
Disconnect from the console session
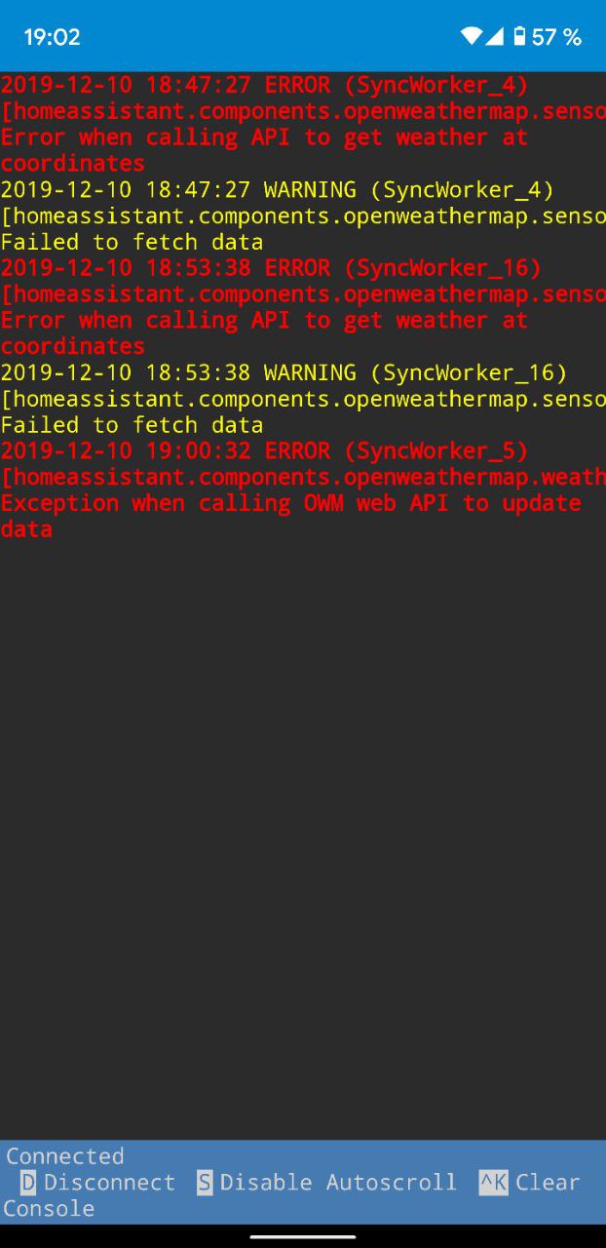(x=97, y=1183)
